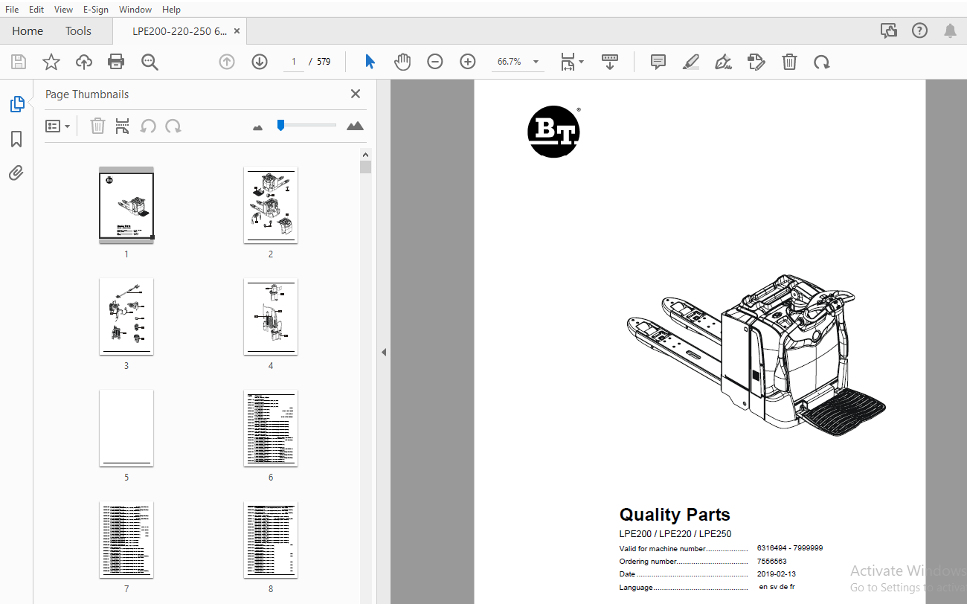Open the Sign document pen tool
The height and width of the screenshot is (604, 967).
tap(723, 62)
